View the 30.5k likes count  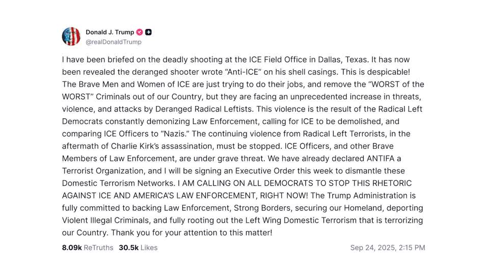pyautogui.click(x=128, y=248)
